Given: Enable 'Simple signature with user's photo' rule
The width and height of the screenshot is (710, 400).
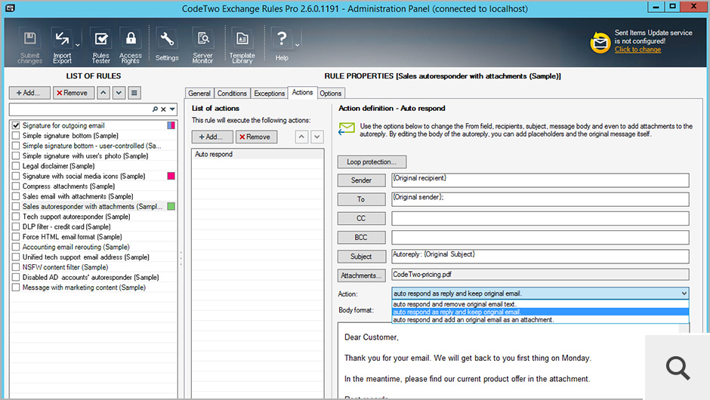Looking at the screenshot, I should tap(16, 155).
